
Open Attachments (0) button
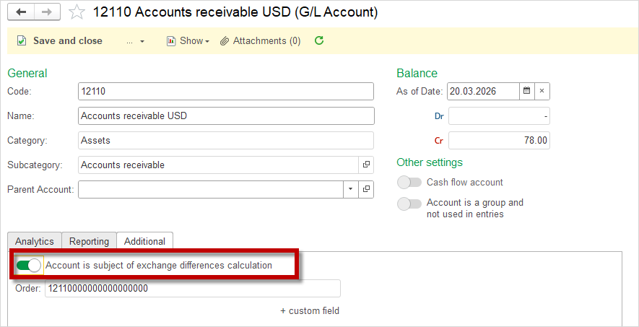(x=261, y=41)
